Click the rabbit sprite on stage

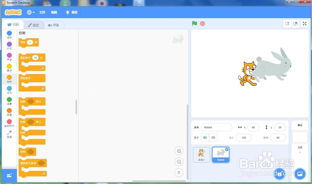point(274,65)
